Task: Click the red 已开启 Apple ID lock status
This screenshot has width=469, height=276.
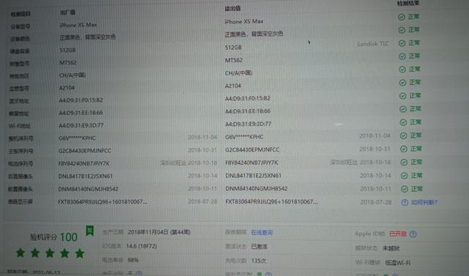Action: pos(398,234)
